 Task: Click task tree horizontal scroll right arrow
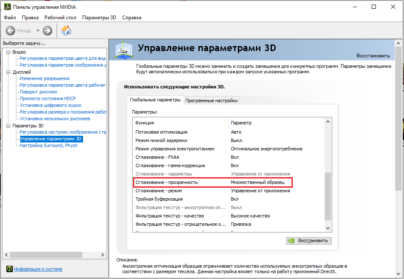103,255
